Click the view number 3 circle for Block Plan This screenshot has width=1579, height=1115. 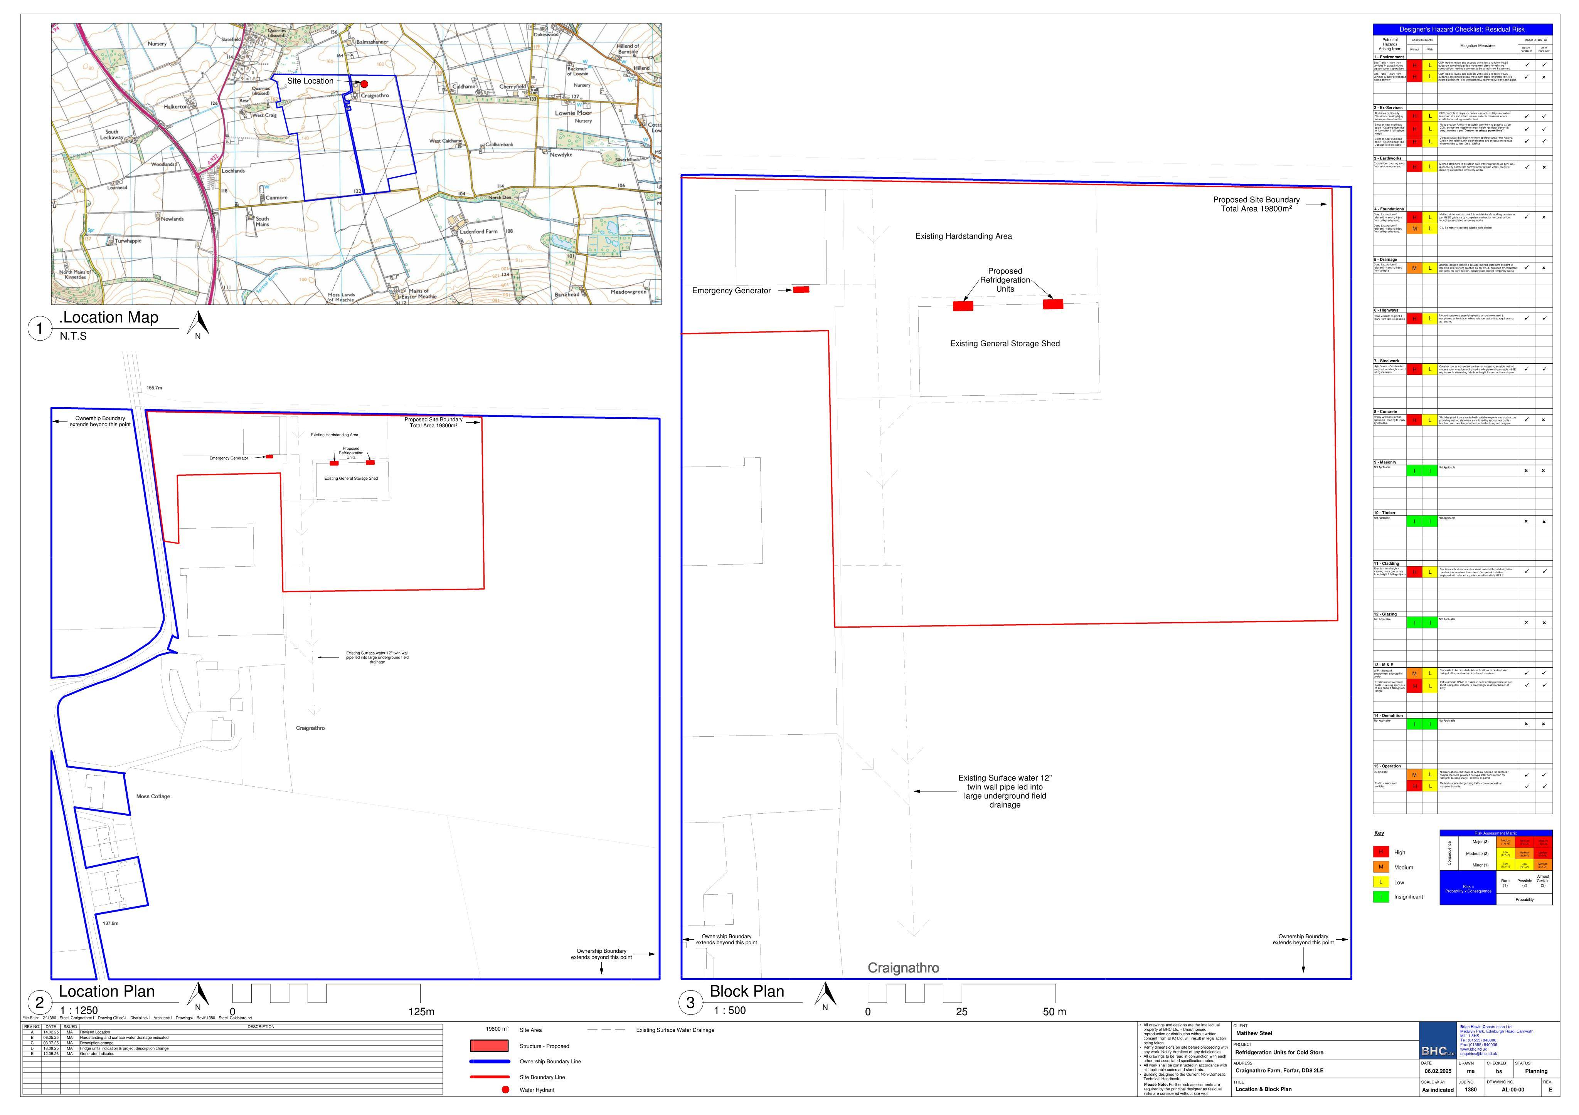(x=691, y=1003)
